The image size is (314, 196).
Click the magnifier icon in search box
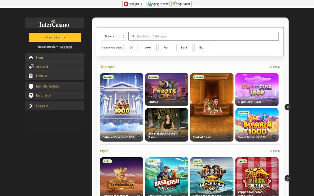click(x=133, y=36)
